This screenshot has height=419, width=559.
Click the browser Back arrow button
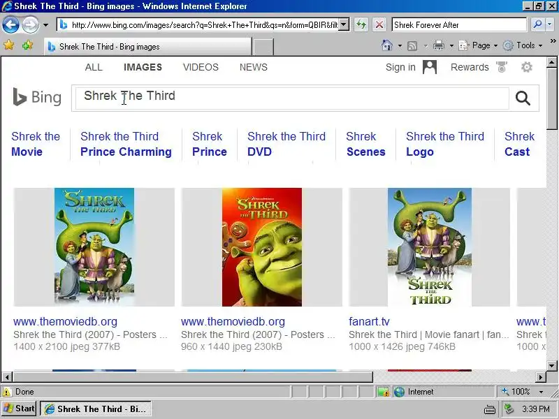click(10, 25)
